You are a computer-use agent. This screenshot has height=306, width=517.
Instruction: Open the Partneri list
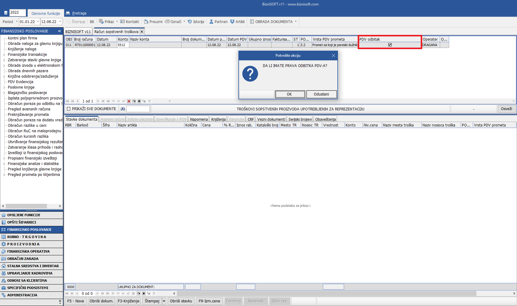218,22
